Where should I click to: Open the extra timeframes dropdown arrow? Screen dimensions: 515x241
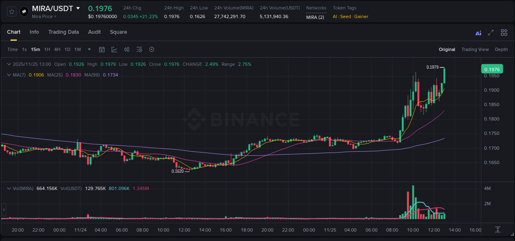[89, 49]
